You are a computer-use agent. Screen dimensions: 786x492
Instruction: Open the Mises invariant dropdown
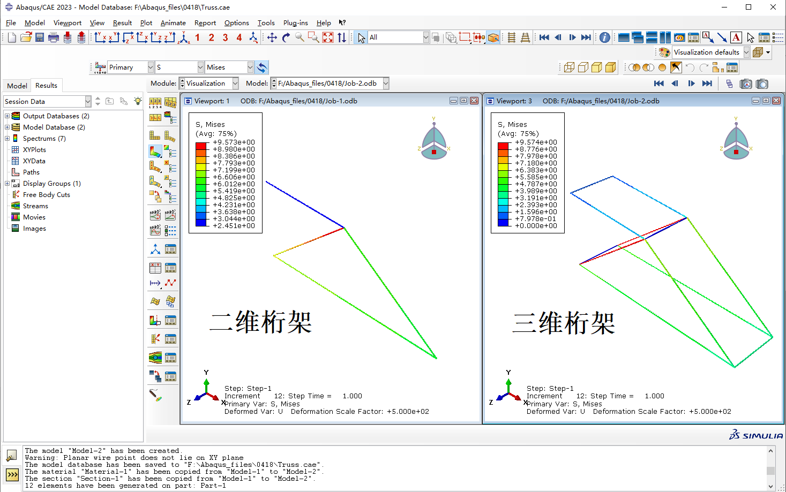tap(250, 67)
